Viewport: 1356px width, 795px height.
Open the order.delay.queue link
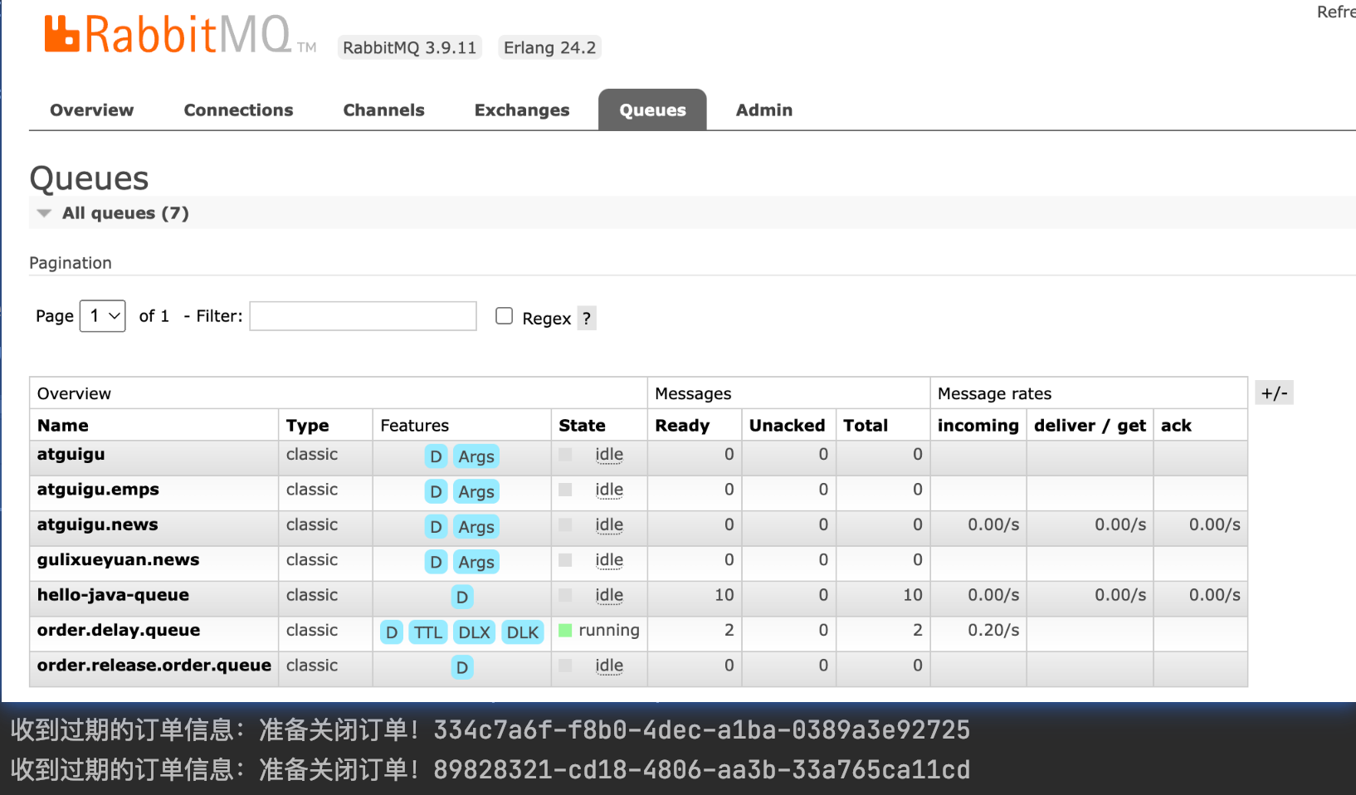[x=119, y=630]
